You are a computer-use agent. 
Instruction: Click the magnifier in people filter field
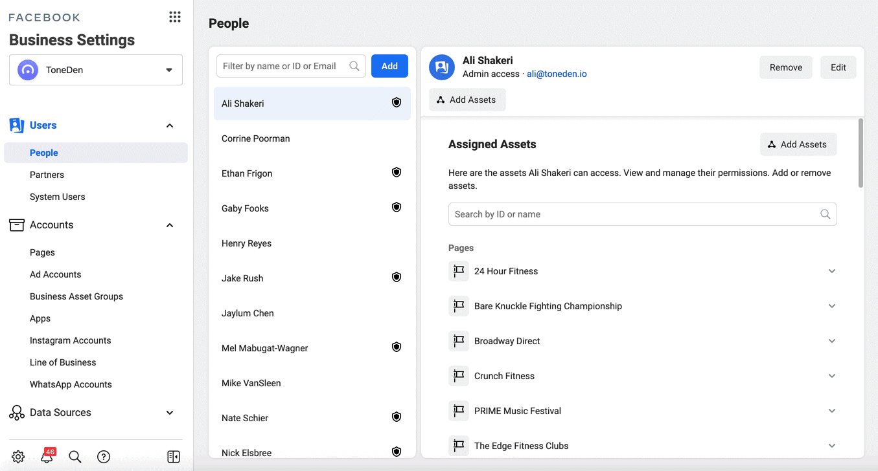354,66
